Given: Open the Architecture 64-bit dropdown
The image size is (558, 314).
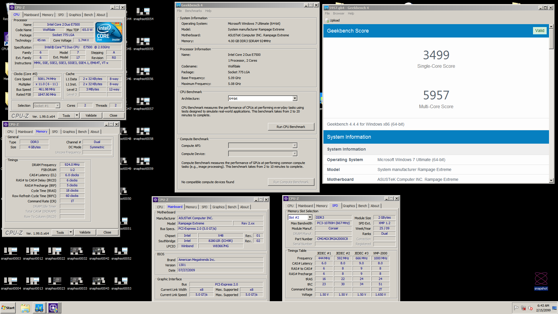Looking at the screenshot, I should coord(295,99).
